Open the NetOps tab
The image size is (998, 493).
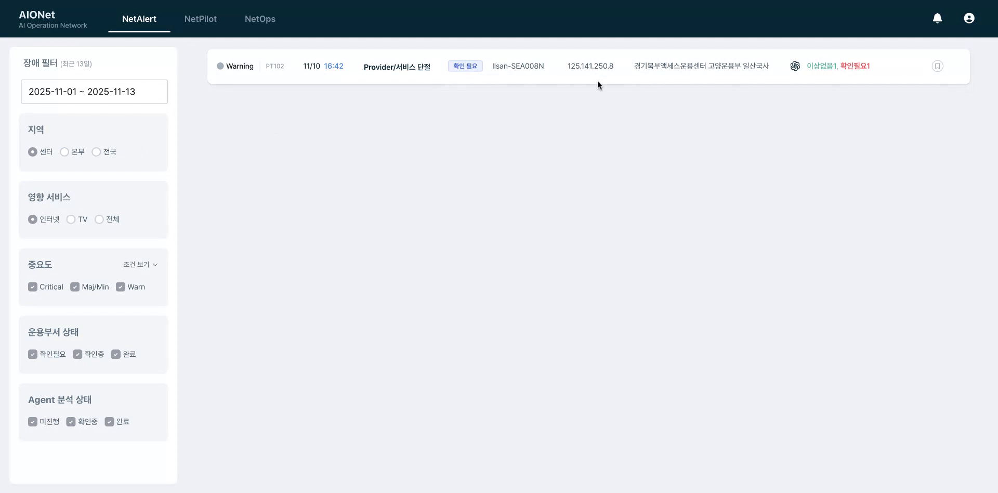click(x=259, y=19)
